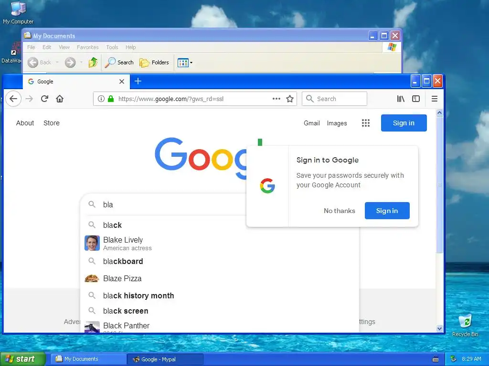Open the browser home page icon

point(60,99)
